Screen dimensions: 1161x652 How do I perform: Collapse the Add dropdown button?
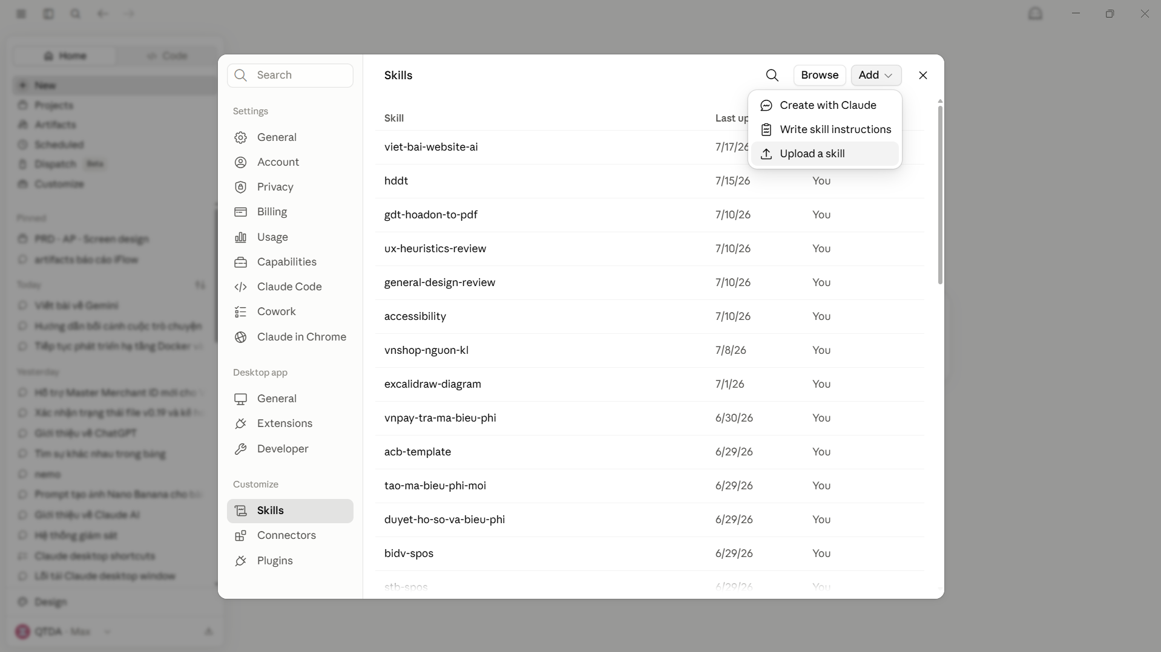pos(876,75)
